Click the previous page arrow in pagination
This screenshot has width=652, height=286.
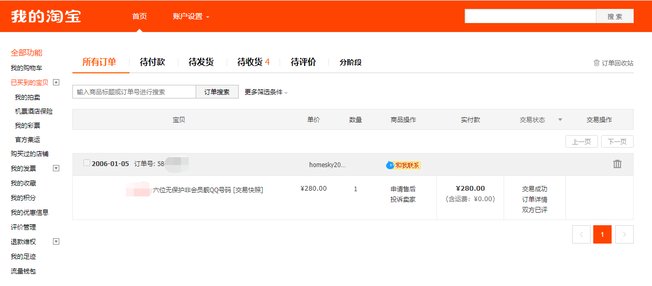coord(581,235)
